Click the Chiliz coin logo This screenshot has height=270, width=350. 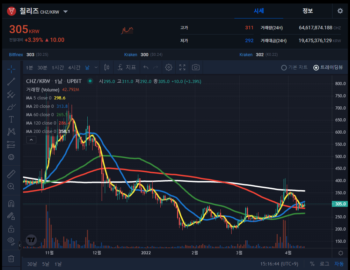12,11
